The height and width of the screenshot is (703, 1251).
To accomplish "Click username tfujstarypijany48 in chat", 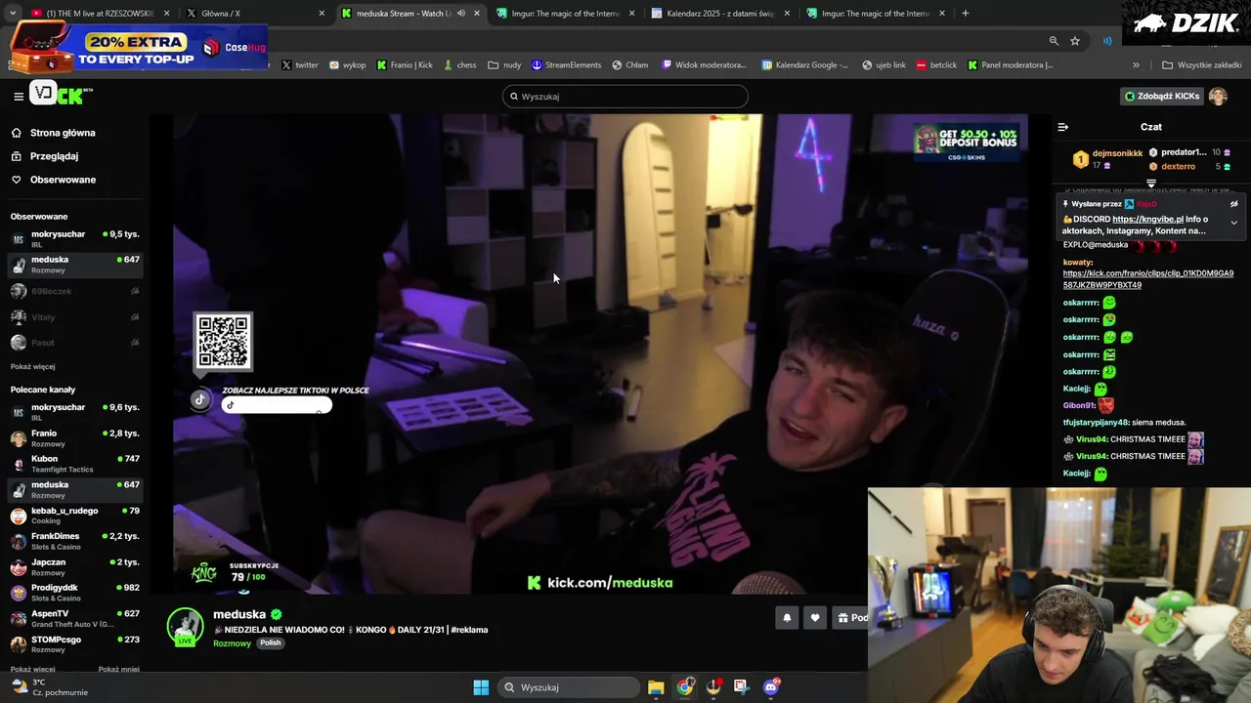I will pyautogui.click(x=1096, y=423).
